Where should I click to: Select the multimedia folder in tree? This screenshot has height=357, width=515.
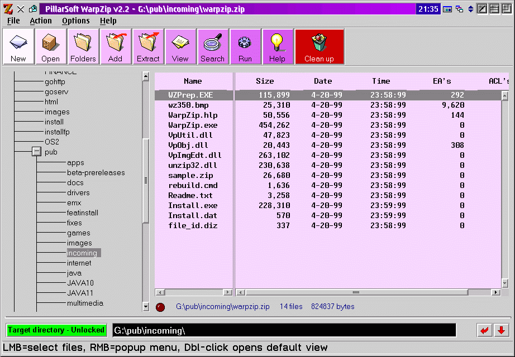[x=85, y=303]
